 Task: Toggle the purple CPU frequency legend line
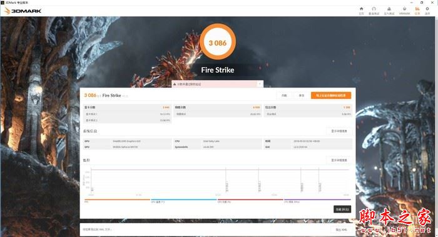(317, 199)
